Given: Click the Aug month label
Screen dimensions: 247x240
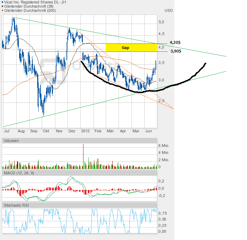Looking at the screenshot, I should tap(21, 131).
